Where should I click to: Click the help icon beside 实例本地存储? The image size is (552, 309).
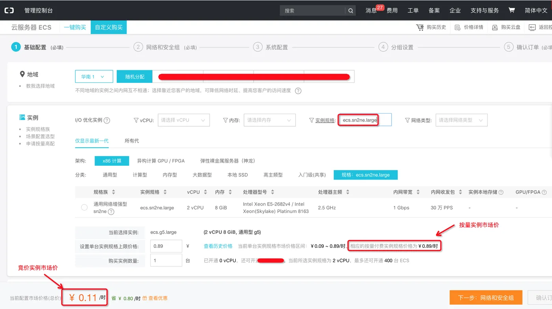[x=501, y=192]
